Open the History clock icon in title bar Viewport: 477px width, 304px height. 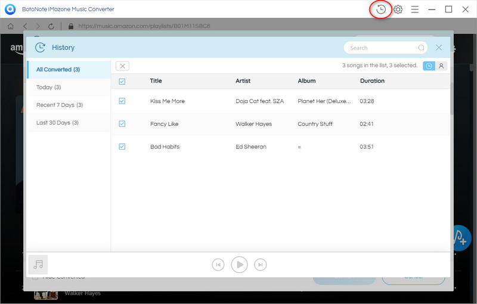(x=381, y=10)
